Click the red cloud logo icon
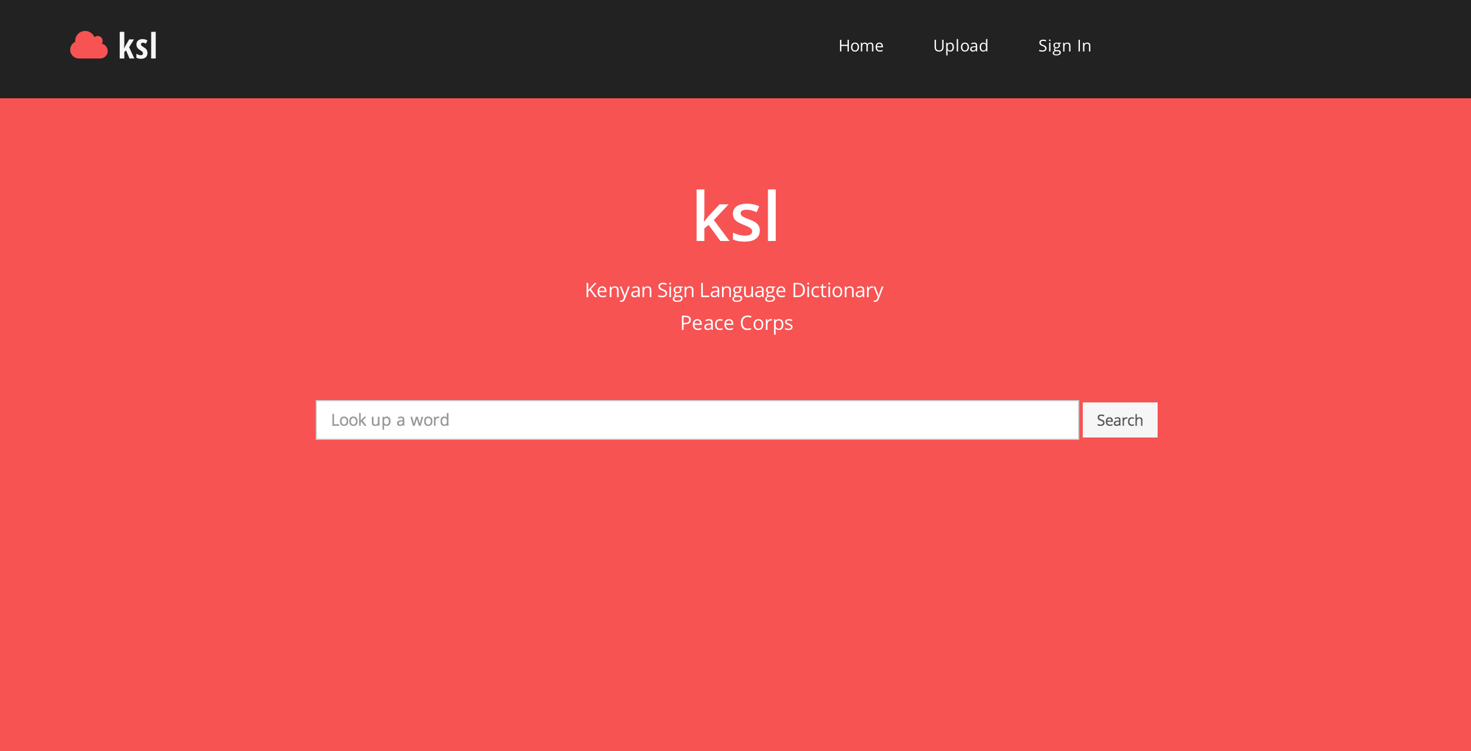1471x751 pixels. click(89, 45)
